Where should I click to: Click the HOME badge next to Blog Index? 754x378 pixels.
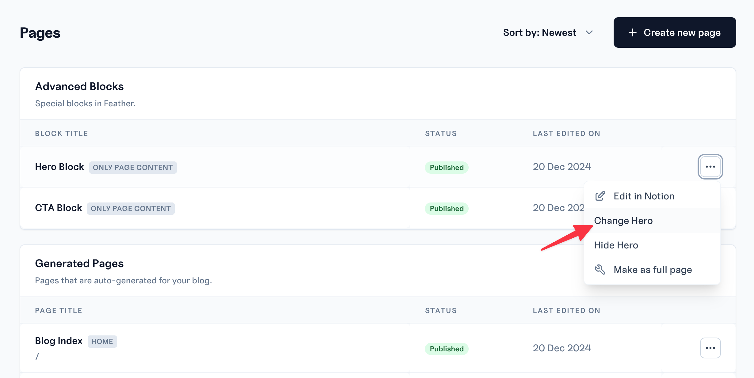pyautogui.click(x=102, y=342)
